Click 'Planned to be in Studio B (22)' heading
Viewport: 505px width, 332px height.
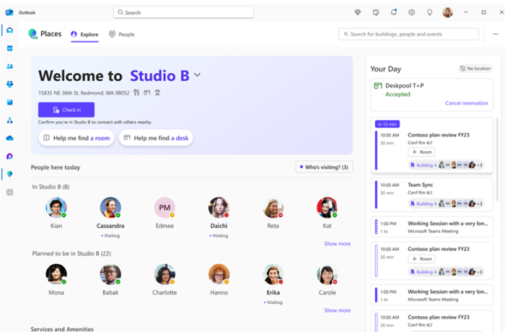click(71, 253)
